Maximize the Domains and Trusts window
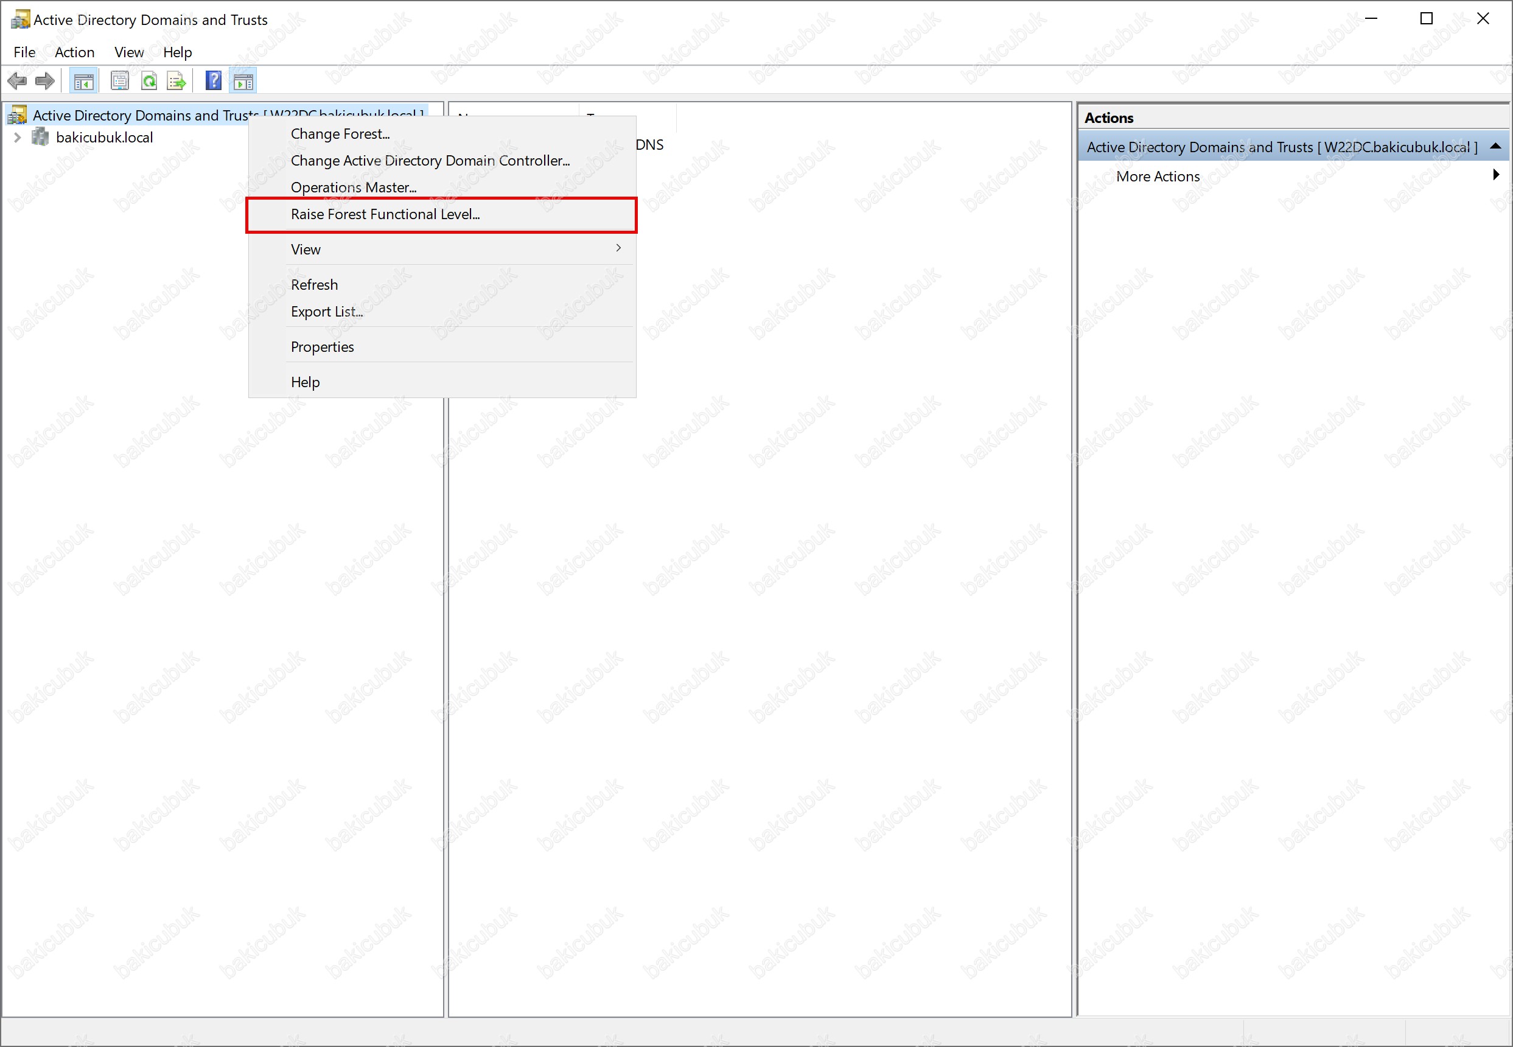This screenshot has width=1513, height=1047. [1427, 19]
